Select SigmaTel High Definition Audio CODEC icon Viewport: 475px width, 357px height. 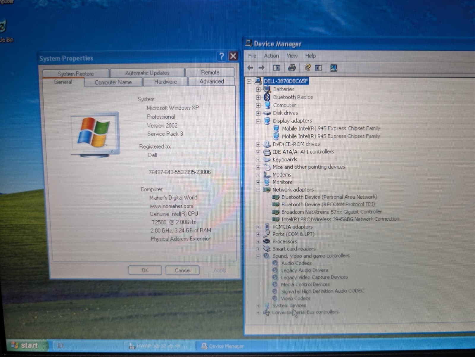(275, 291)
